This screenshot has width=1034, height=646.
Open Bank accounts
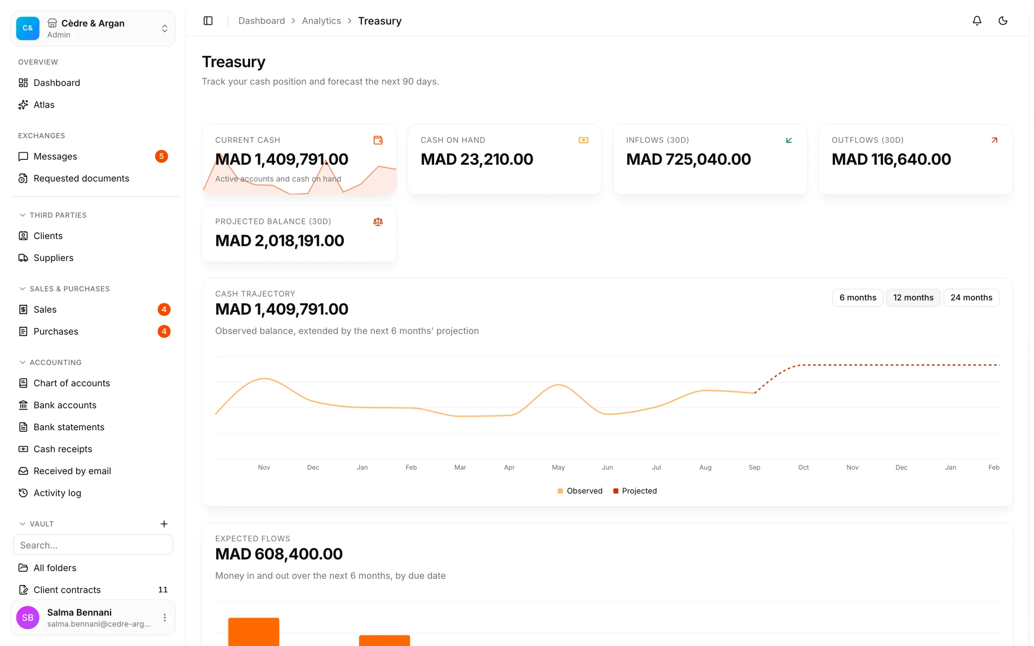[x=93, y=405]
